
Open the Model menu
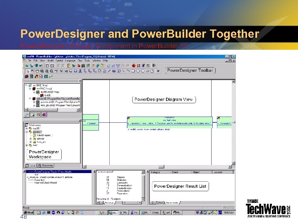coord(50,61)
